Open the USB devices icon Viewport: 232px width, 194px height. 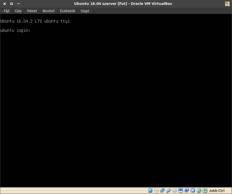tap(168, 190)
